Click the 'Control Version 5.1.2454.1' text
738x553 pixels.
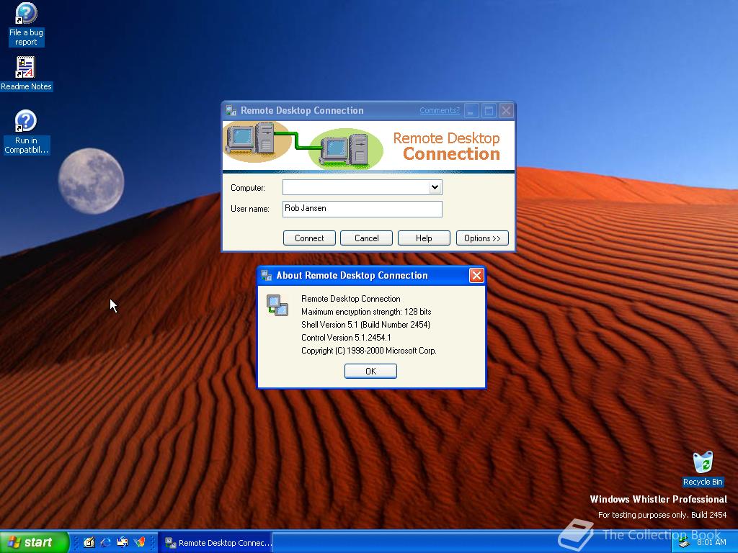[346, 337]
